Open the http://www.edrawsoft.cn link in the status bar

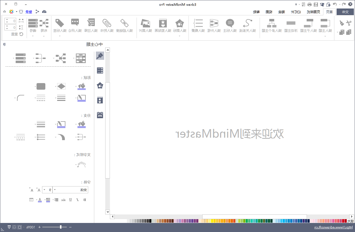[333, 227]
